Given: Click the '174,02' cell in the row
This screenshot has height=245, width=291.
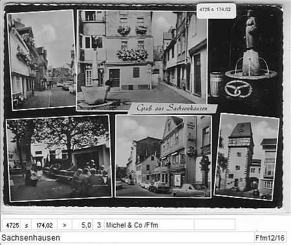Looking at the screenshot, I should [45, 226].
